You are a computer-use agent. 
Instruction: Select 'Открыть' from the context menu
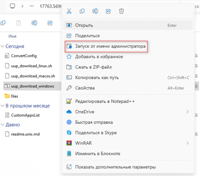[128, 25]
